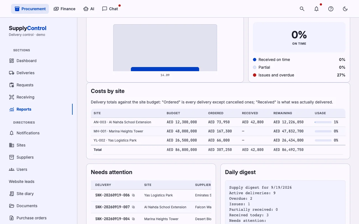Open Purchase orders in sidebar
Image resolution: width=359 pixels, height=224 pixels.
coord(39,218)
